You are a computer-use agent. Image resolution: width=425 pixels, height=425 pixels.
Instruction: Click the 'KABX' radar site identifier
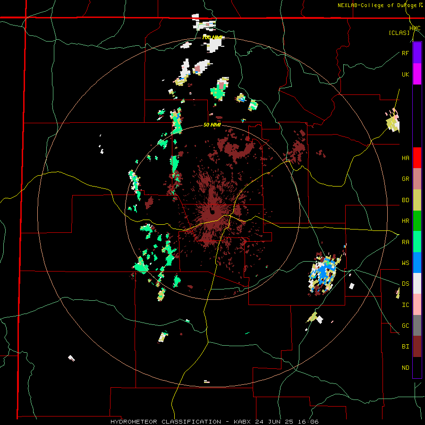point(243,422)
